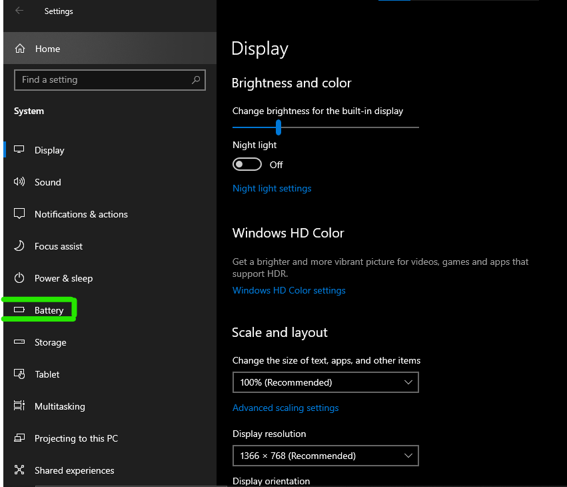Click the Sound speaker icon

coord(19,181)
